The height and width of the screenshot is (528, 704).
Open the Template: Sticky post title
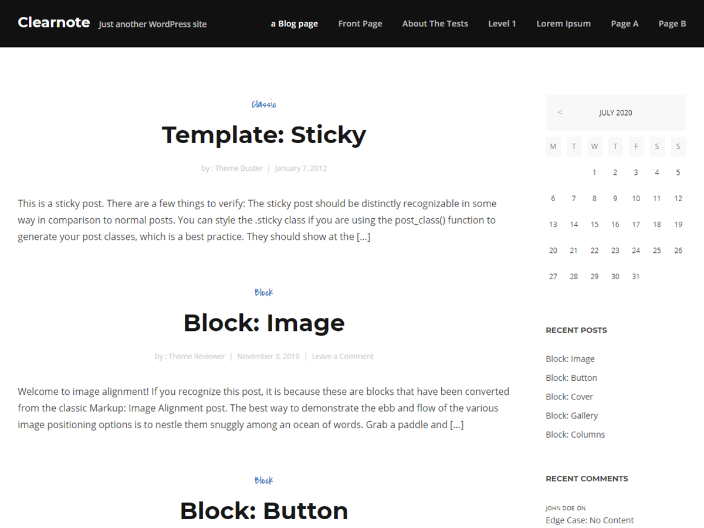[264, 135]
